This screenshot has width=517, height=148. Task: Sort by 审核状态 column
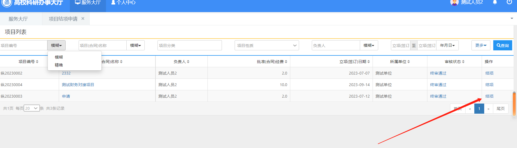[x=463, y=62]
